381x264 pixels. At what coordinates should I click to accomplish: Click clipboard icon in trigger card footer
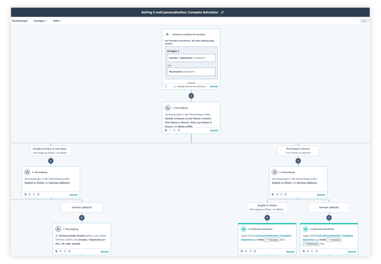[x=166, y=86]
